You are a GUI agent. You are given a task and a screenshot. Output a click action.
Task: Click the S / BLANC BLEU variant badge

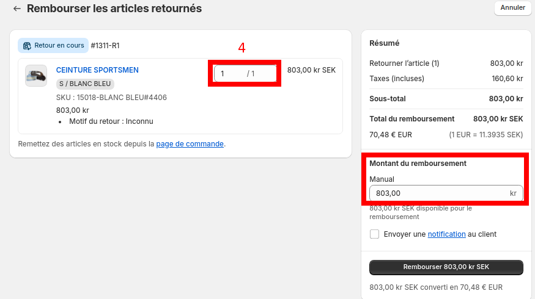[x=86, y=84]
